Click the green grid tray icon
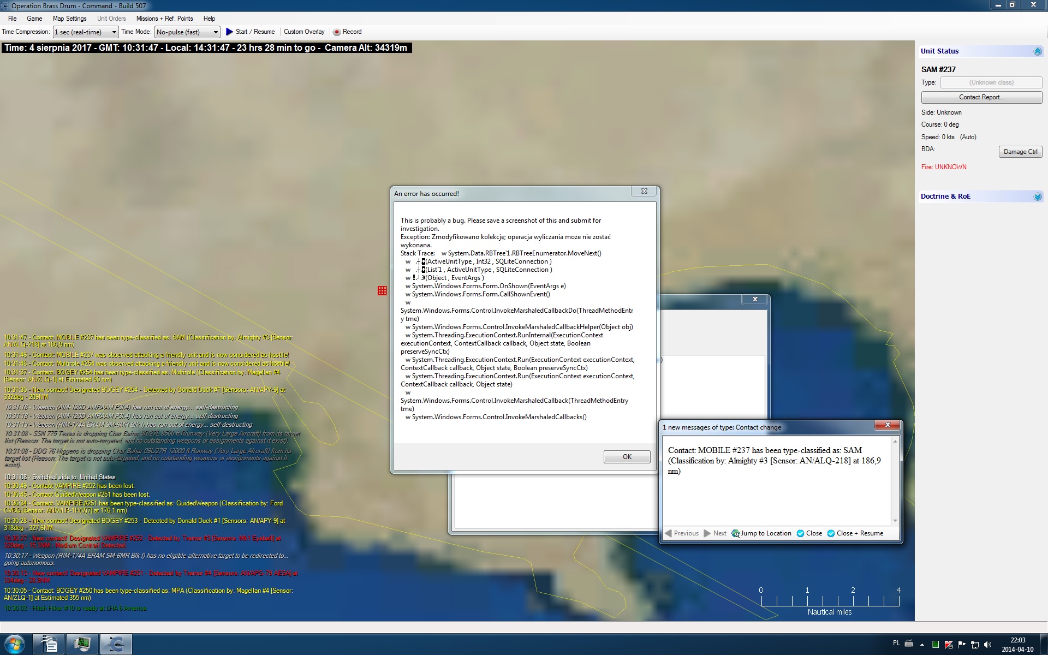Image resolution: width=1048 pixels, height=655 pixels. 936,645
